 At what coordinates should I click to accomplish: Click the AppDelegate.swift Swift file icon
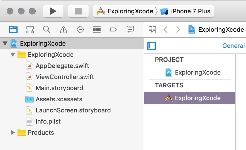(30, 66)
